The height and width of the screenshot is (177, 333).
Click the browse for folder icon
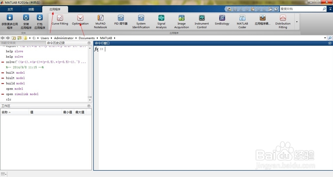pyautogui.click(x=19, y=38)
